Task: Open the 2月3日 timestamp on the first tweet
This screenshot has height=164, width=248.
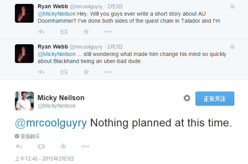Action: point(115,7)
